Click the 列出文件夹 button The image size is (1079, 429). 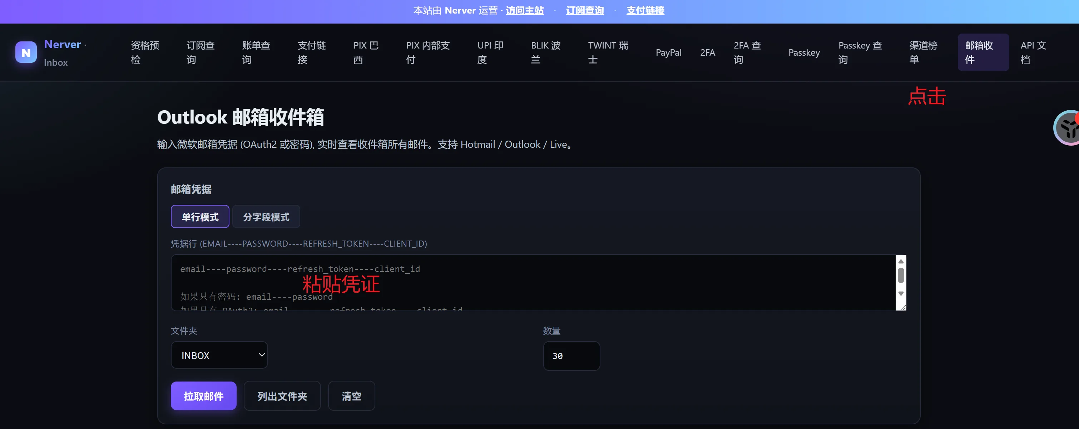pos(282,396)
